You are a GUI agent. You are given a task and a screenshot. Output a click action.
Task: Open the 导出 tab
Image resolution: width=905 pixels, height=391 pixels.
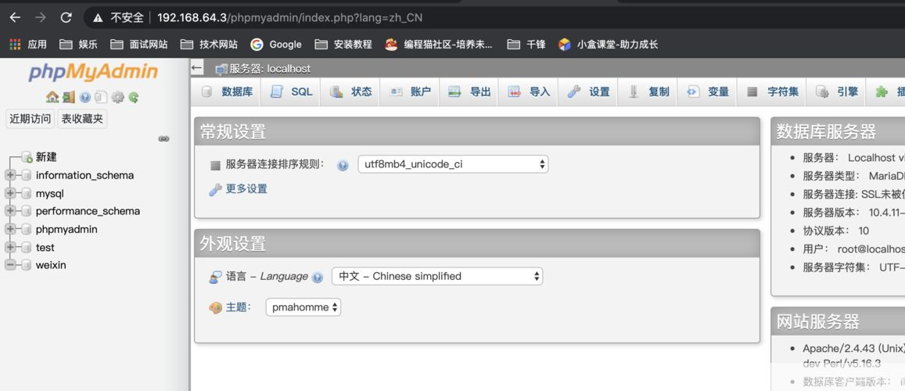coord(469,91)
